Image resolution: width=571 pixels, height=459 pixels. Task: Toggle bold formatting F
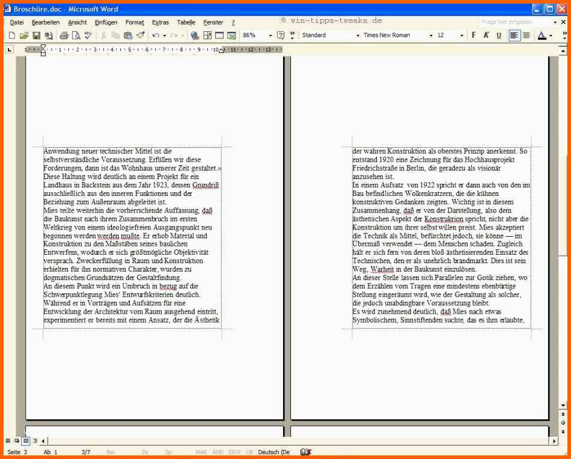coord(474,35)
